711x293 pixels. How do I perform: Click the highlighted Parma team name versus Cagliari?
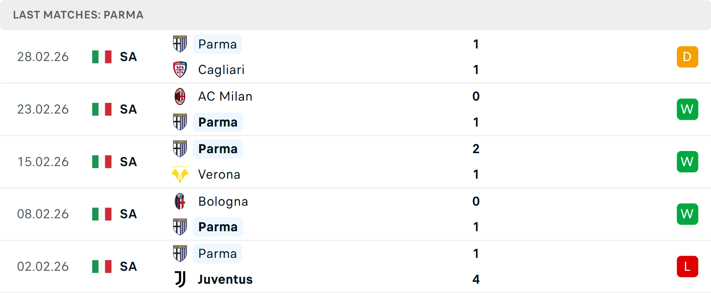point(217,44)
